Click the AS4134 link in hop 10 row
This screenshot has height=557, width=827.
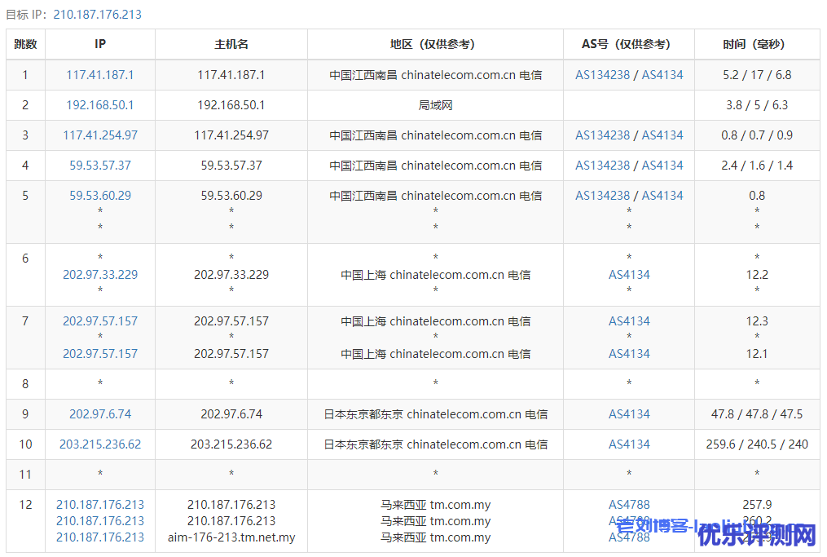click(629, 444)
